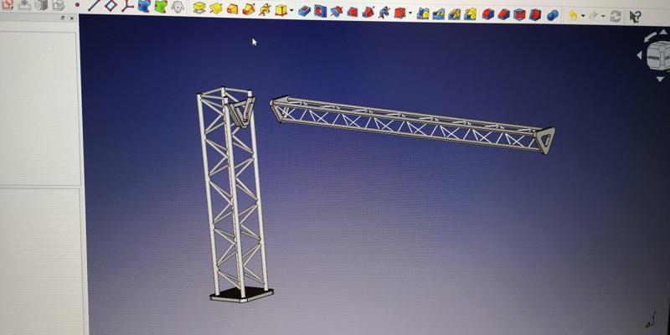Create a MultiTransform feature
670x335 pixels.
click(x=470, y=14)
